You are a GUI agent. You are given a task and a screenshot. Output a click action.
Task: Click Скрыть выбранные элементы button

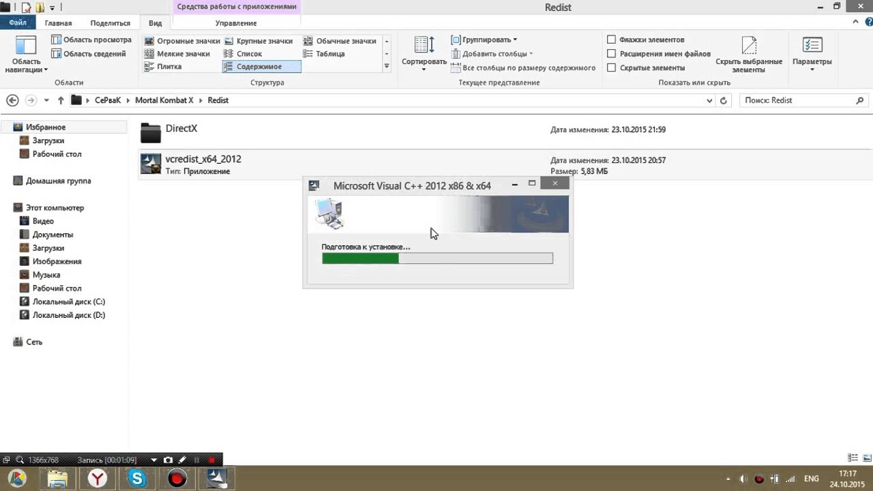tap(749, 55)
